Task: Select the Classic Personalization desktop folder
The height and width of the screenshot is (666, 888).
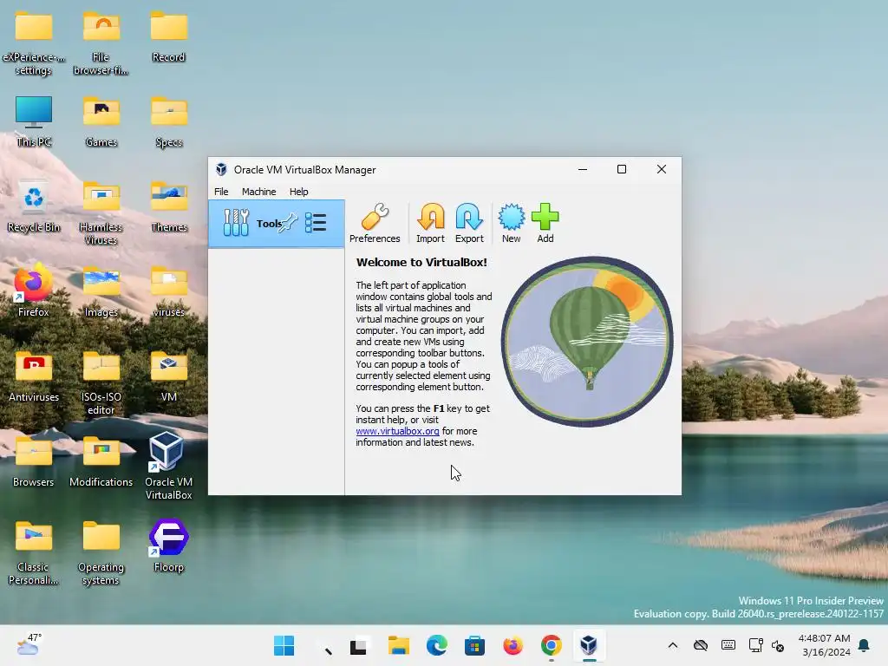Action: tap(33, 554)
